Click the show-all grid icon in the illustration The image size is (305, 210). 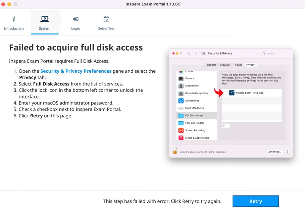coord(203,53)
